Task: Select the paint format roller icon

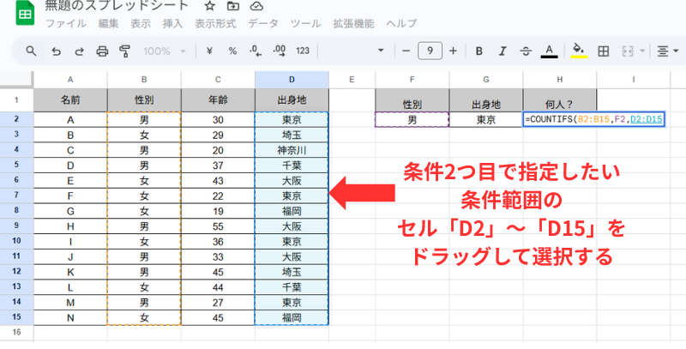Action: (x=125, y=51)
